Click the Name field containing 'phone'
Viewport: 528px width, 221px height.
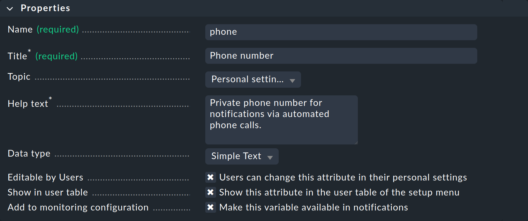tap(341, 32)
